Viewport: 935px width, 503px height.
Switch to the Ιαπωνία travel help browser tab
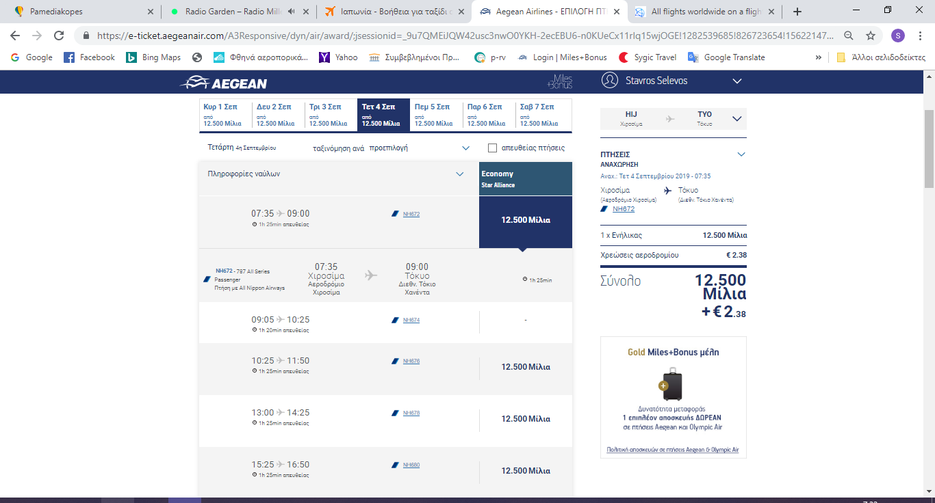pos(393,12)
